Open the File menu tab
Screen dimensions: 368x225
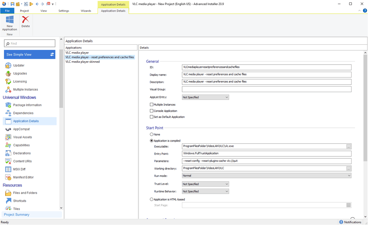7,11
